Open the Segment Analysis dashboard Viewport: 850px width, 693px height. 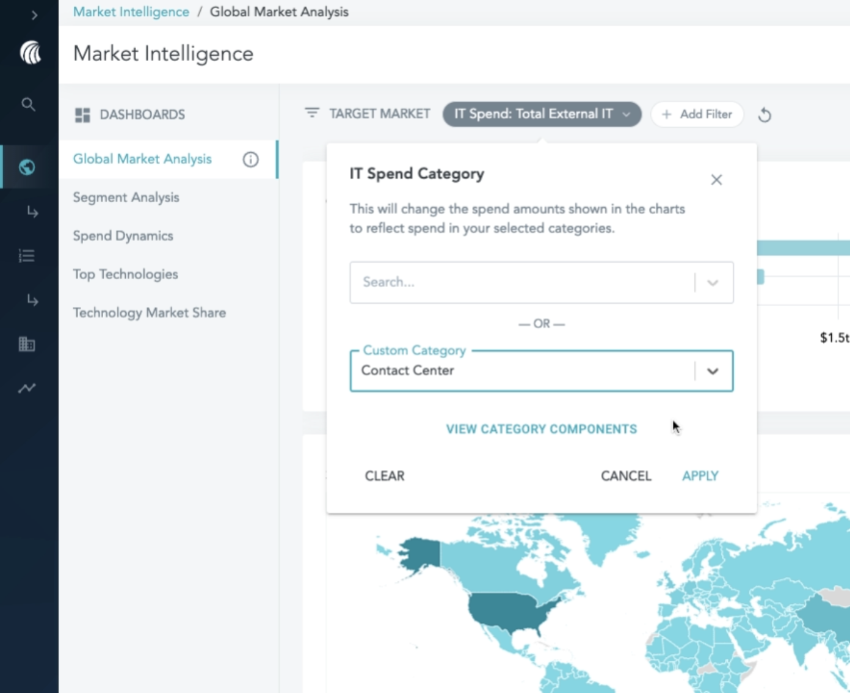(126, 197)
